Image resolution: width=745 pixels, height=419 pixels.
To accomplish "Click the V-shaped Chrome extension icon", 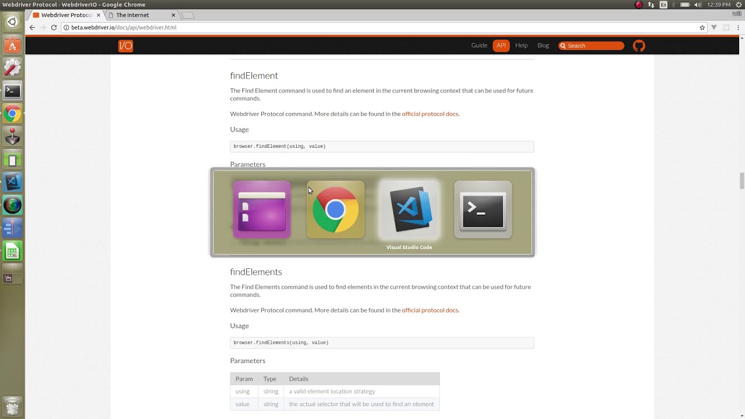I will [714, 27].
